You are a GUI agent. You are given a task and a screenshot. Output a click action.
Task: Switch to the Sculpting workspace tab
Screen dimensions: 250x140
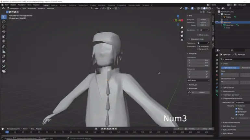coord(63,5)
